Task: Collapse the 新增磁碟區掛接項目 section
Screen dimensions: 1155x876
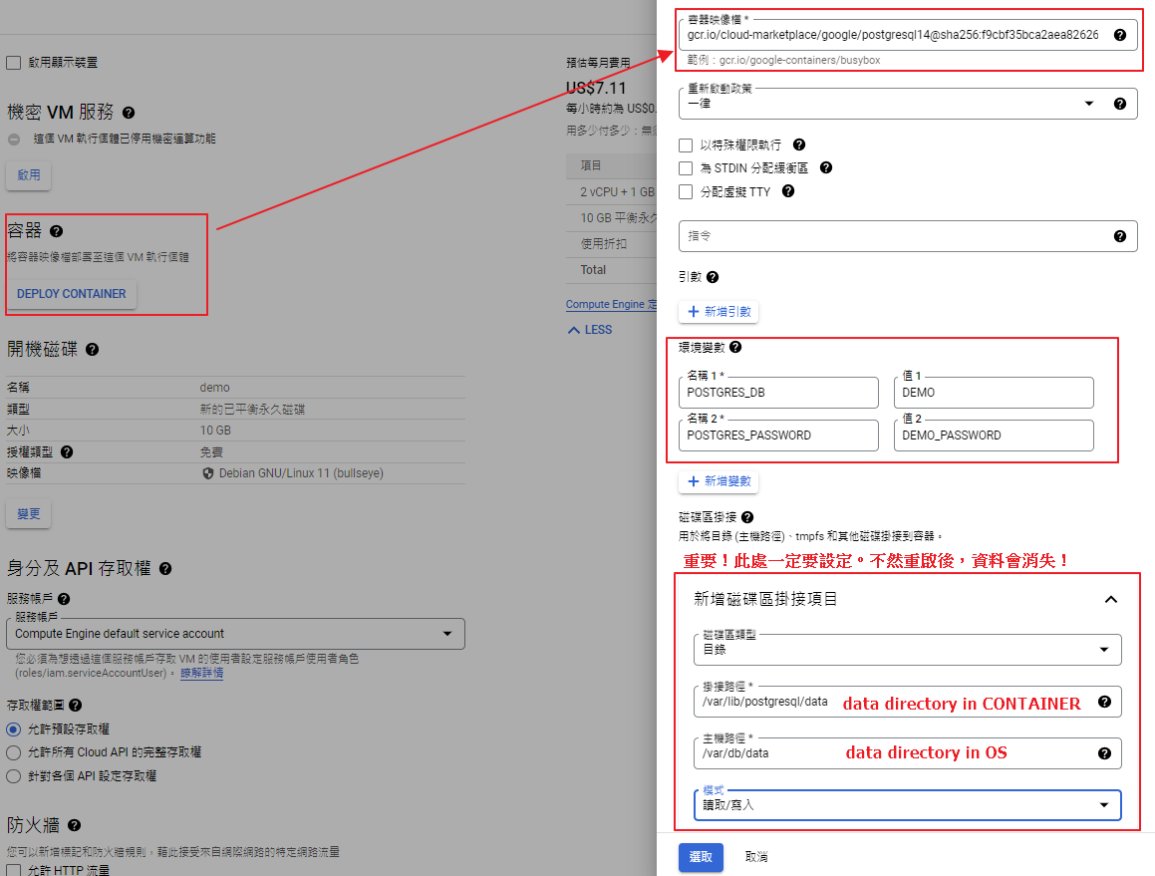Action: click(1111, 599)
